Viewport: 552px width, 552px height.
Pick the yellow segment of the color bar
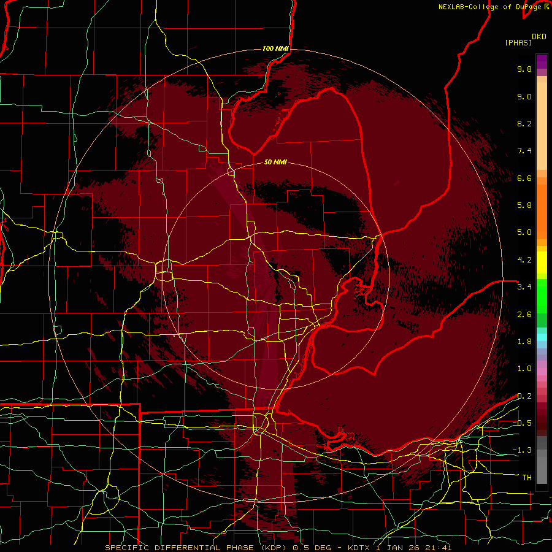click(542, 263)
